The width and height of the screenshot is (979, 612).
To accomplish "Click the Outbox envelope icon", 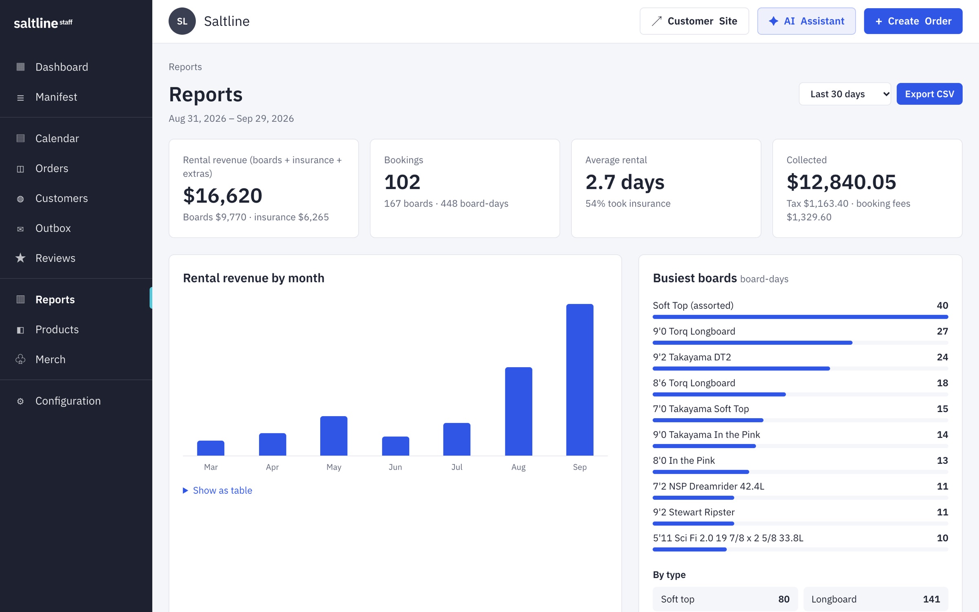I will (20, 228).
